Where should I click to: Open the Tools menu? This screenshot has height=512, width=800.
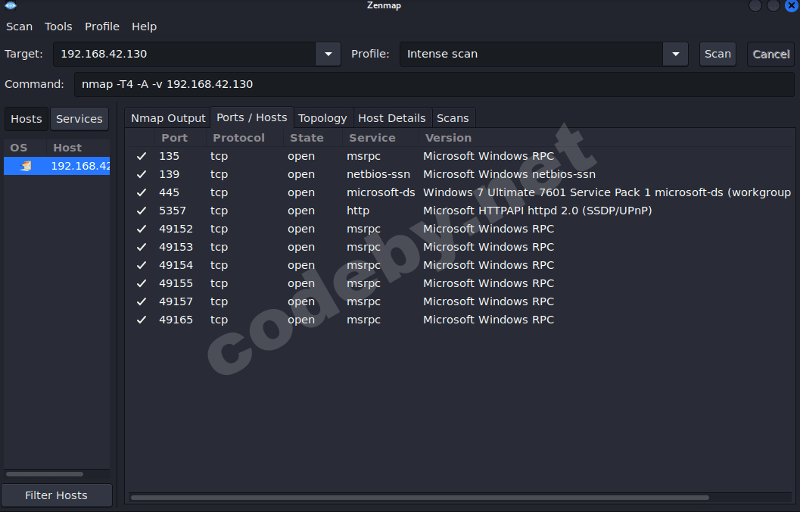(58, 26)
